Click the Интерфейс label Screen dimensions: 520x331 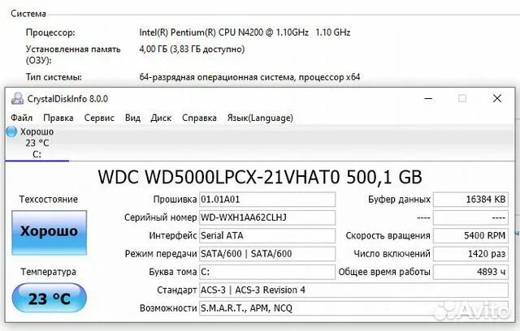click(173, 235)
